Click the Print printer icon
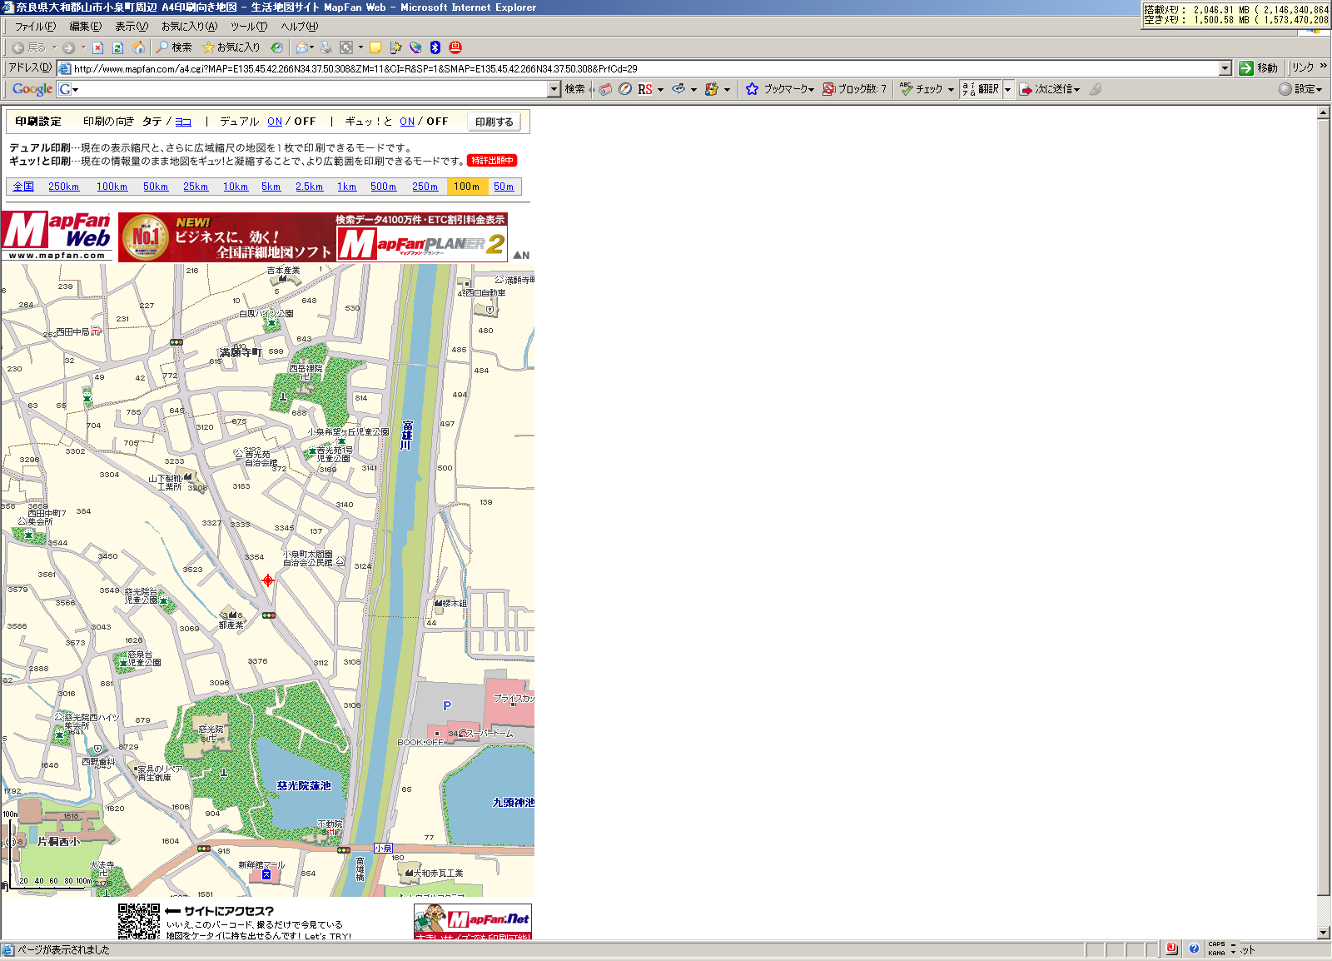Viewport: 1332px width, 961px height. click(x=326, y=47)
